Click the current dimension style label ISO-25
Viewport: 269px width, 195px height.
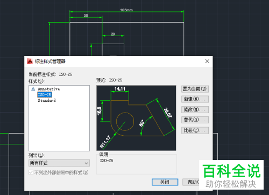tap(66, 74)
